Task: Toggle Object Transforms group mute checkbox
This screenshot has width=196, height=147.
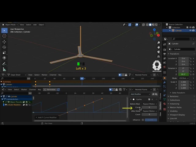Action: click(27, 102)
